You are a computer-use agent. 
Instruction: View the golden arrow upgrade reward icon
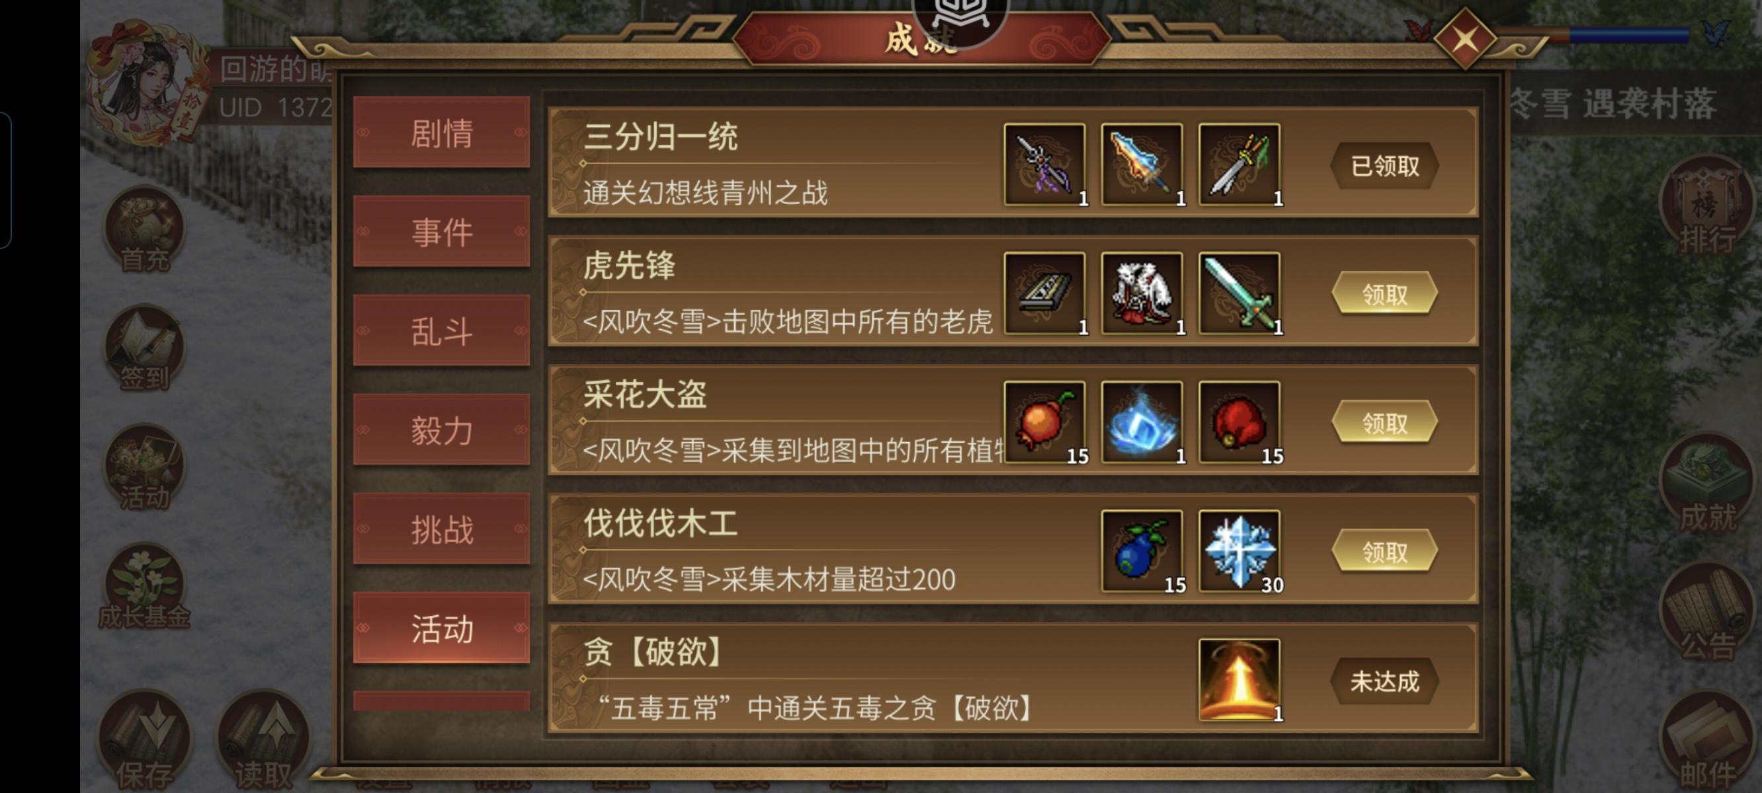coord(1239,680)
